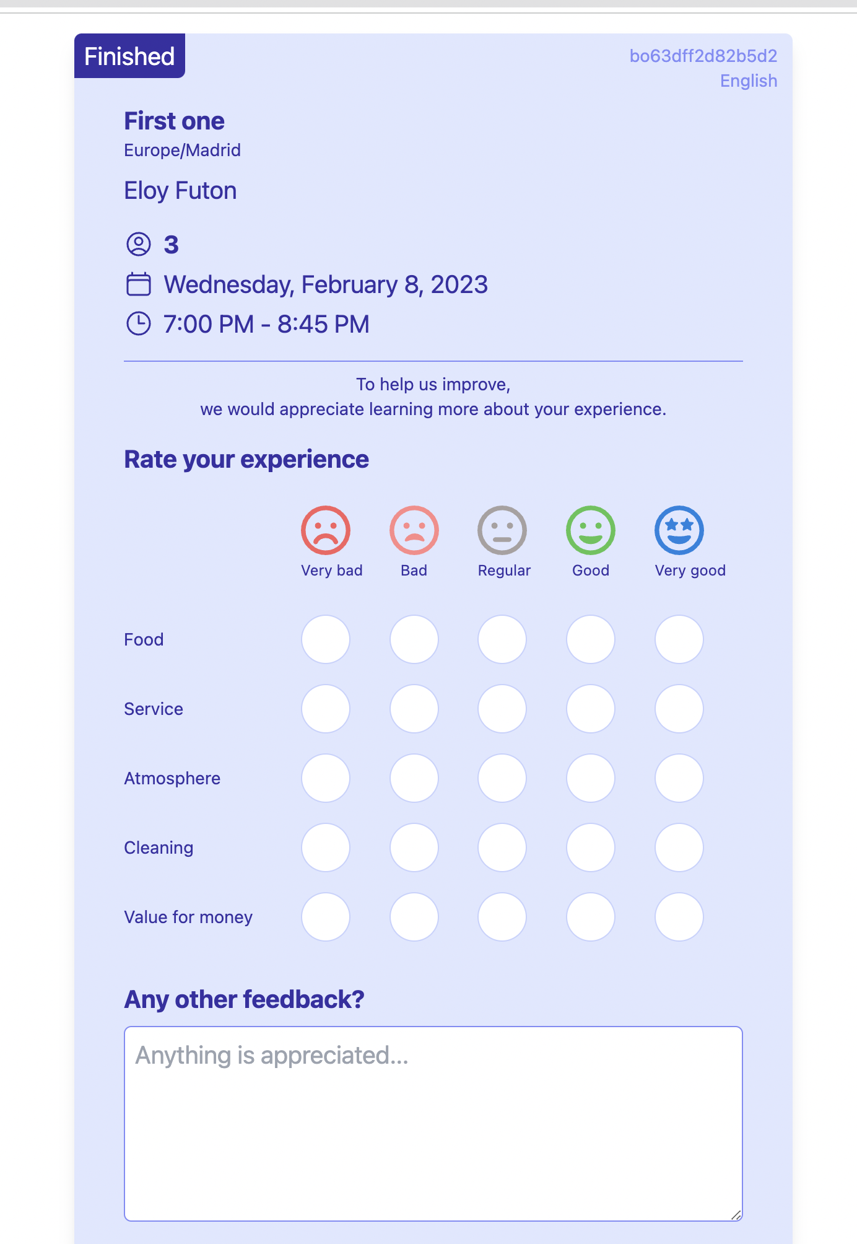Click the clock icon beside the time
Viewport: 857px width, 1244px height.
tap(139, 323)
